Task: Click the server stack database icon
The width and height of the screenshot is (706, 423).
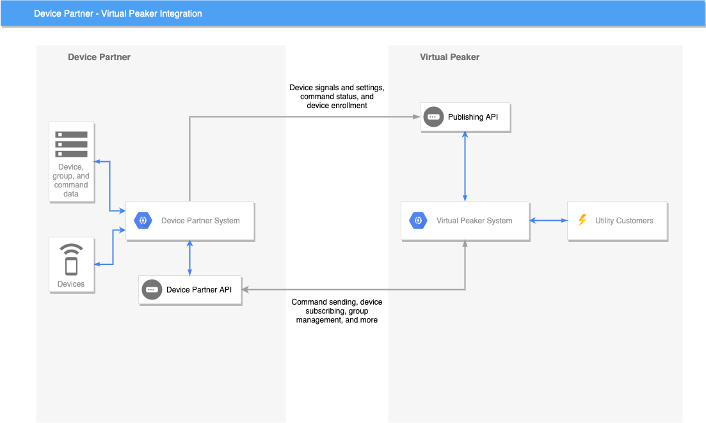Action: (x=71, y=144)
